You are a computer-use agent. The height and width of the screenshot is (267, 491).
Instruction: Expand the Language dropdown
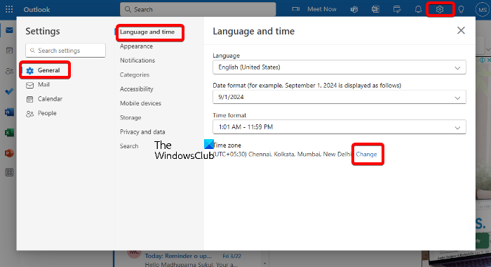click(x=339, y=67)
